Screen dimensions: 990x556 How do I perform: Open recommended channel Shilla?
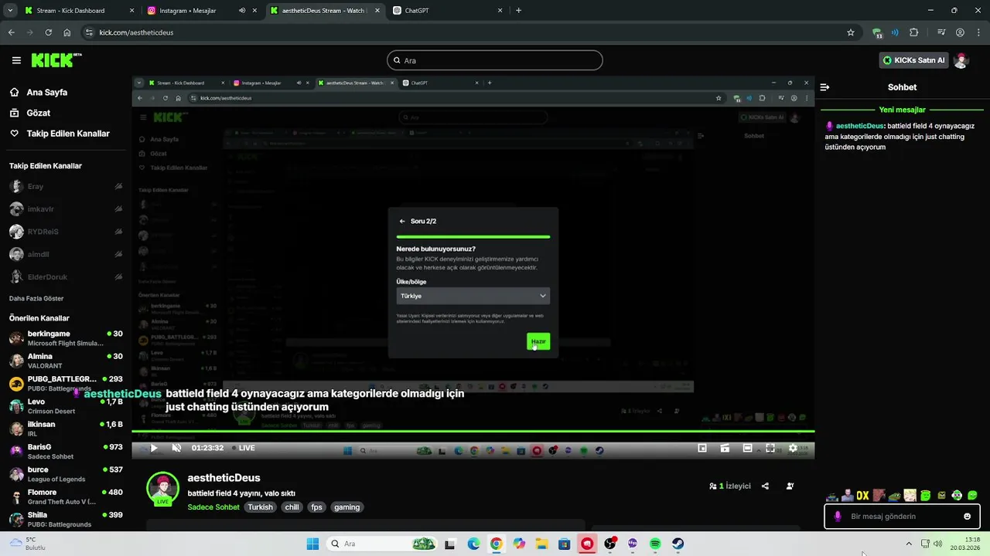pyautogui.click(x=65, y=519)
